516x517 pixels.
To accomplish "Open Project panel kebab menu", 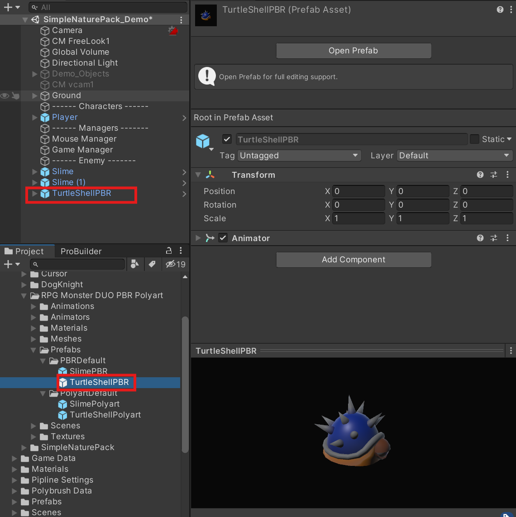I will [x=181, y=251].
